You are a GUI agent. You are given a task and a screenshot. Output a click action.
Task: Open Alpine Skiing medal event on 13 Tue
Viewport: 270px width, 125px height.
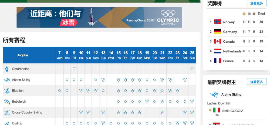click(103, 80)
